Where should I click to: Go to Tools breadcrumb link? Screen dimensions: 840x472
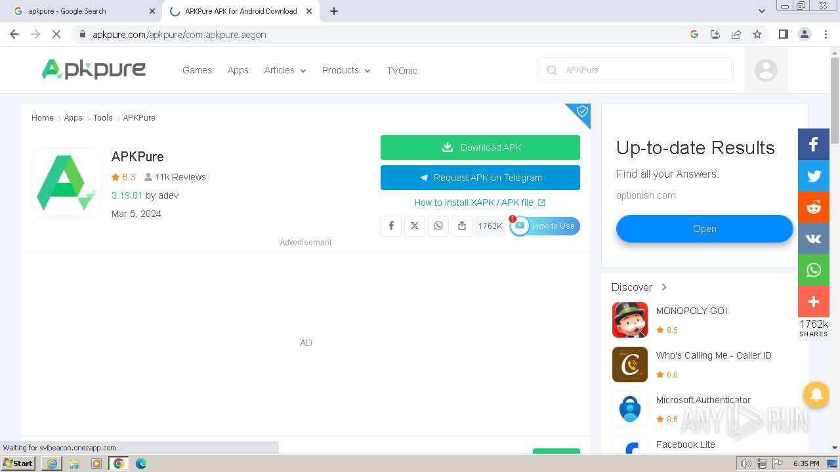pyautogui.click(x=103, y=118)
